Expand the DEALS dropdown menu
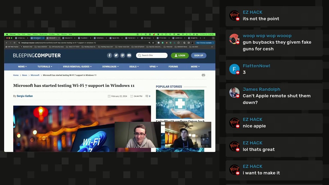 (134, 67)
